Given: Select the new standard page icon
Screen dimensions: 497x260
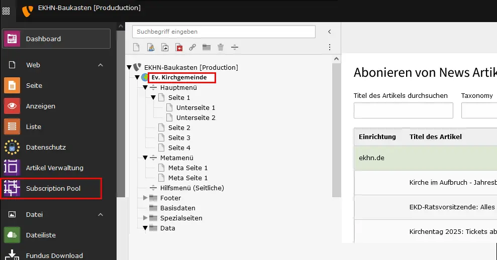Looking at the screenshot, I should (136, 47).
